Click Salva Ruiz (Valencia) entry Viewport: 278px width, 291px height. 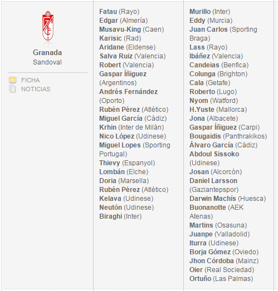[133, 56]
